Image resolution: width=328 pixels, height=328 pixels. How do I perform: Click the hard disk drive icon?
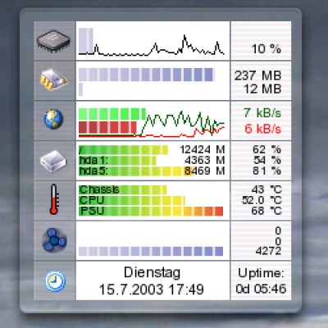point(53,162)
